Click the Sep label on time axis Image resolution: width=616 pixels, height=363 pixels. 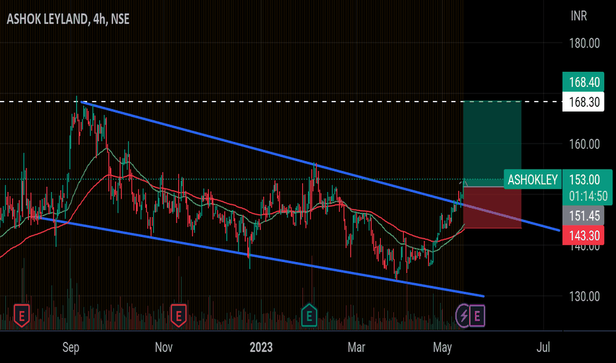click(x=71, y=347)
